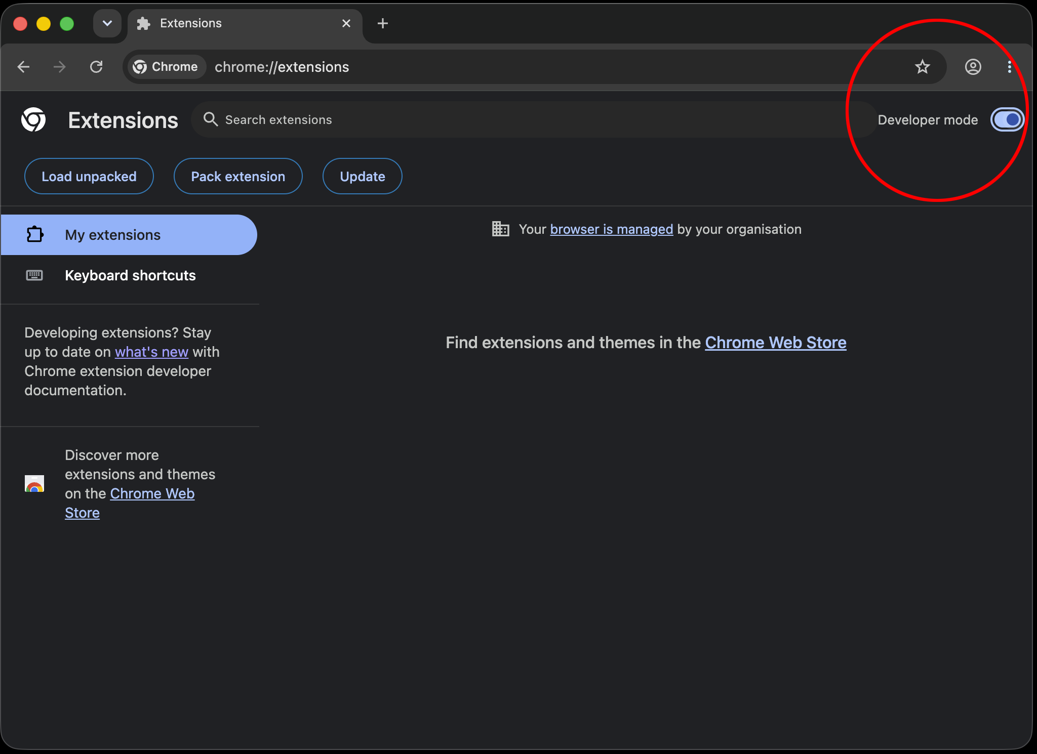This screenshot has height=754, width=1037.
Task: Click the Extensions page heading
Action: 123,120
